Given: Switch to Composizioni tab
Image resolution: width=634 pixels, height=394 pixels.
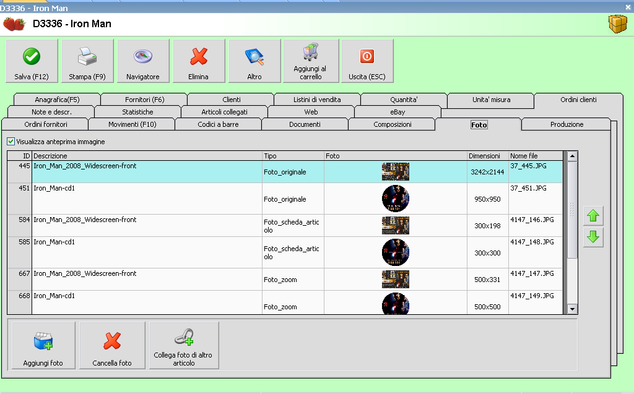Looking at the screenshot, I should pos(392,124).
